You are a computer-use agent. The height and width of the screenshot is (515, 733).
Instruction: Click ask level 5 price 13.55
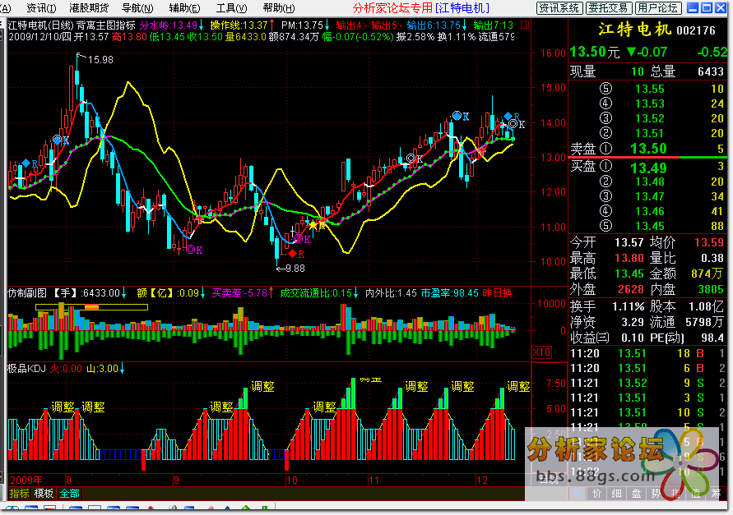[650, 89]
